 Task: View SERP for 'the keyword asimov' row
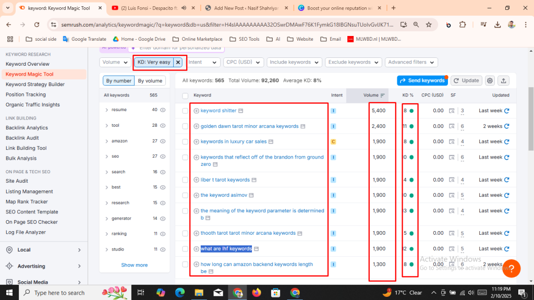click(452, 195)
